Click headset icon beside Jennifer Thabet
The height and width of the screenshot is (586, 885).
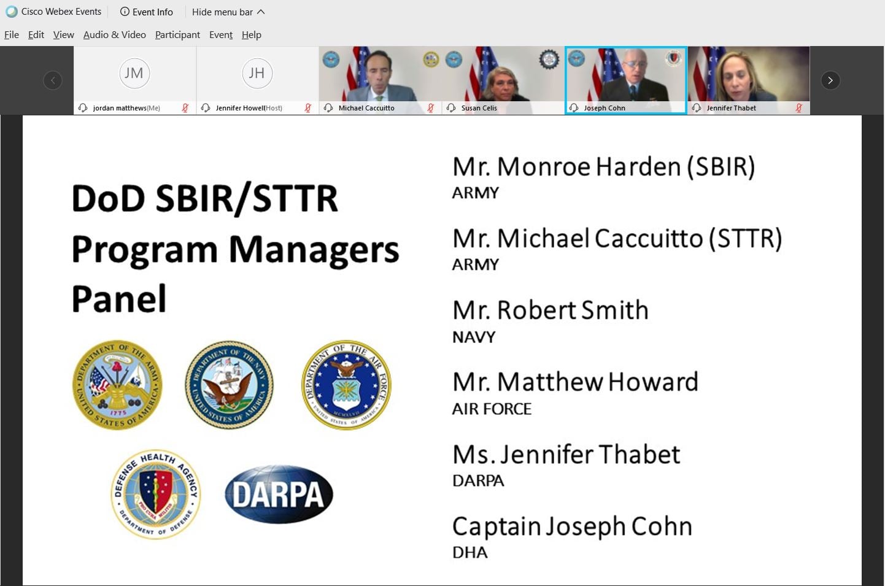click(697, 108)
